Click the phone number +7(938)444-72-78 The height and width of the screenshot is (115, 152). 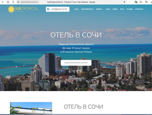pos(59,9)
